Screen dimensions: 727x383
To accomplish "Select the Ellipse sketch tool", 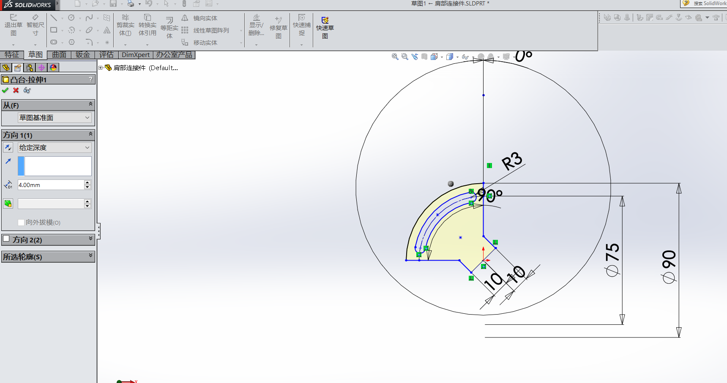I will pos(89,30).
